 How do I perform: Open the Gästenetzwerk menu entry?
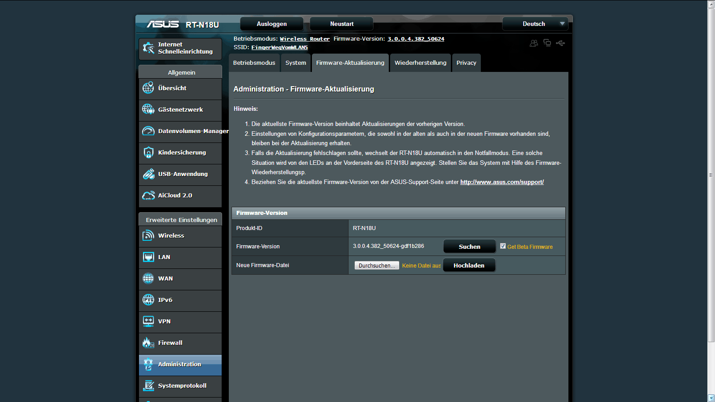click(181, 110)
